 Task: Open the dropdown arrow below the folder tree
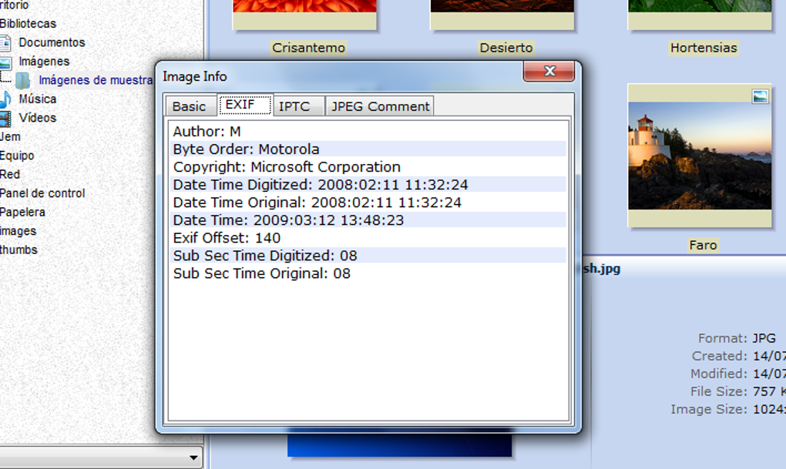[x=193, y=457]
